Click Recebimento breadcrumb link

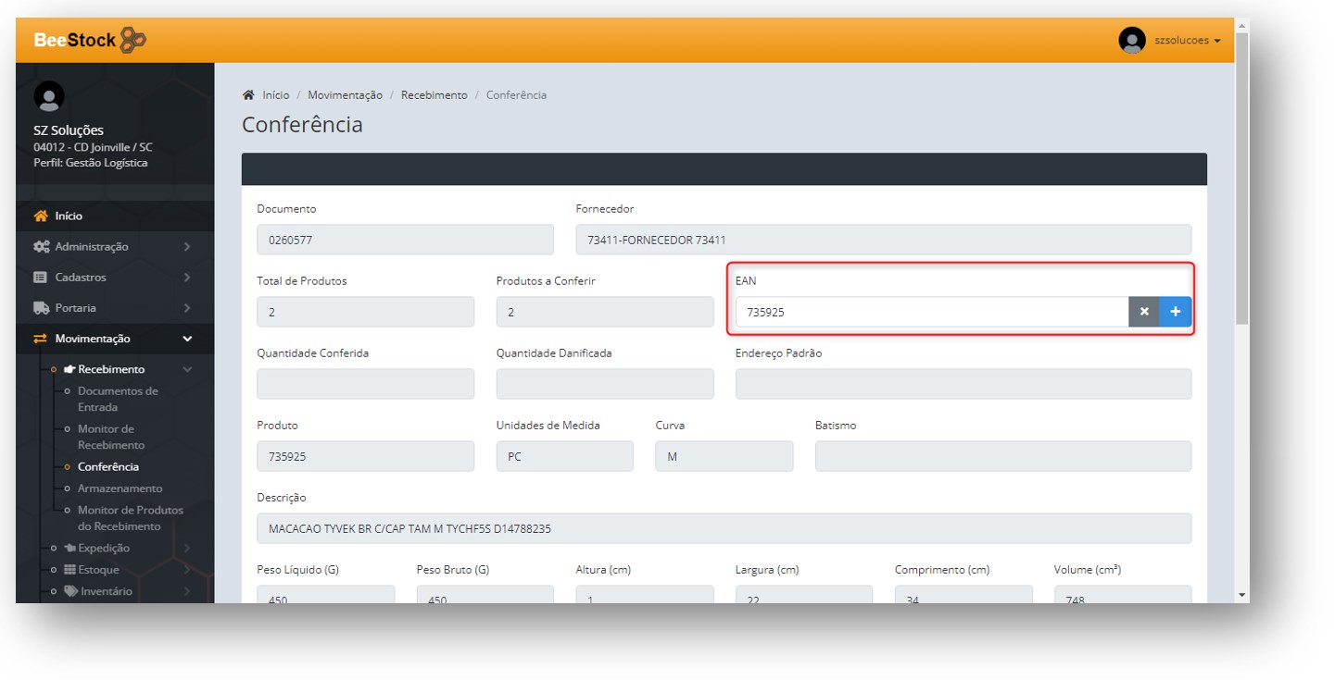coord(434,95)
